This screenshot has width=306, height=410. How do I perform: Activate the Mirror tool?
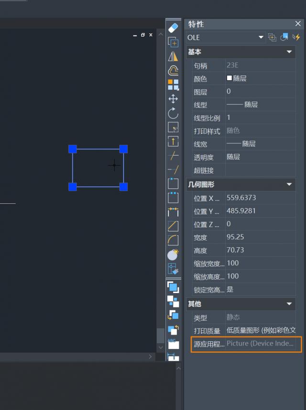(x=173, y=56)
